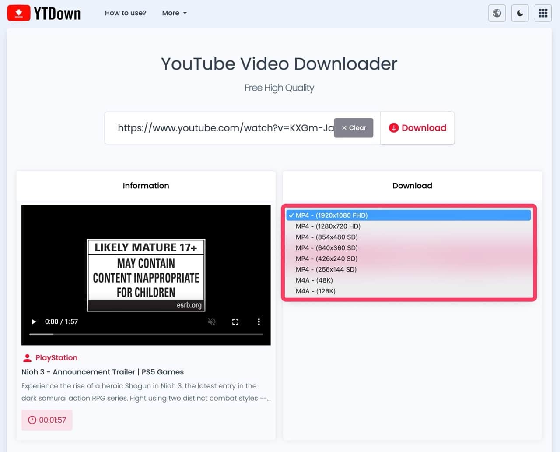This screenshot has height=452, width=560.
Task: Select MP4 - (1280x720 HD) option
Action: coord(408,226)
